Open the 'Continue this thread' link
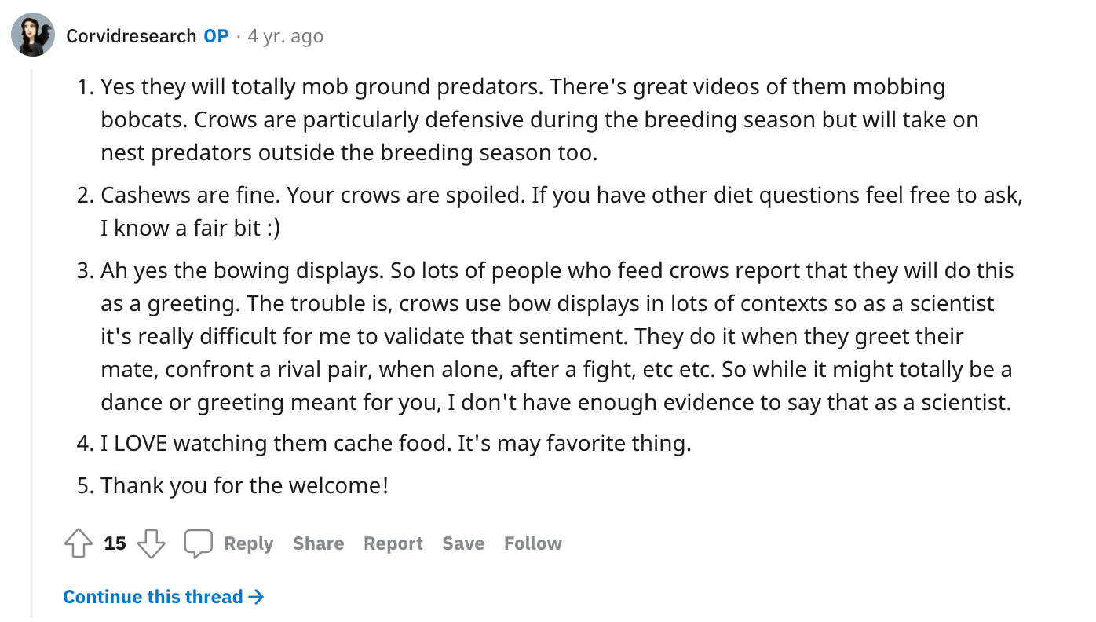The width and height of the screenshot is (1096, 622). [153, 597]
